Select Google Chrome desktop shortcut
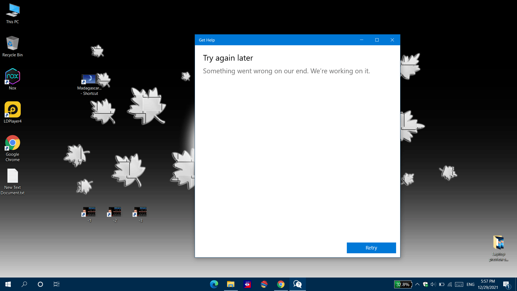Image resolution: width=517 pixels, height=291 pixels. point(12,143)
